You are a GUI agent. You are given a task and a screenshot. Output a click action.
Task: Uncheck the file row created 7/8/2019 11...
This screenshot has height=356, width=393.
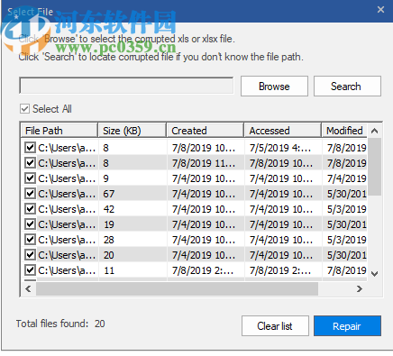(30, 163)
